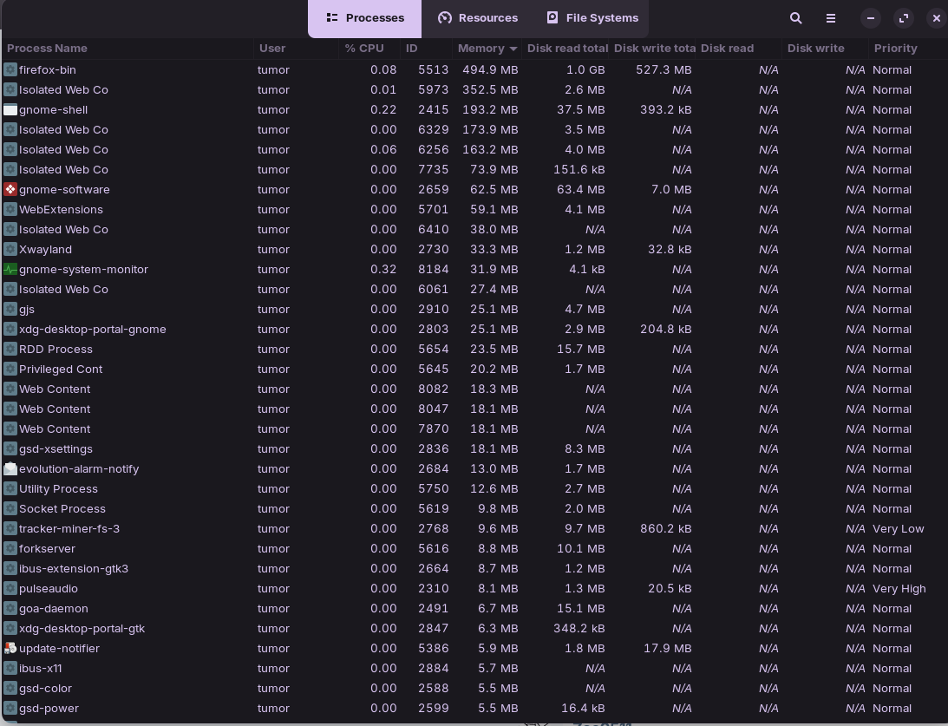The width and height of the screenshot is (948, 726).
Task: Sort by the Priority column header
Action: tap(895, 49)
